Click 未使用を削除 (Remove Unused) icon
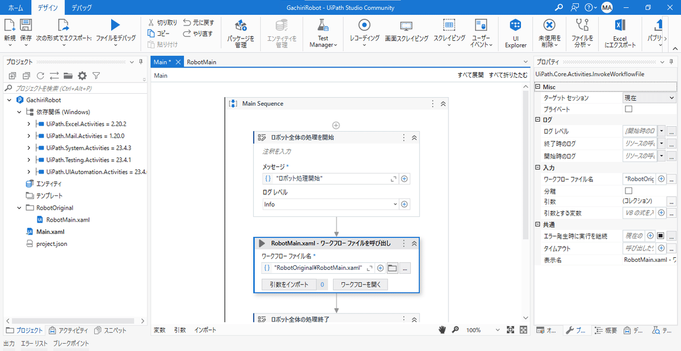The image size is (681, 351). 549,26
